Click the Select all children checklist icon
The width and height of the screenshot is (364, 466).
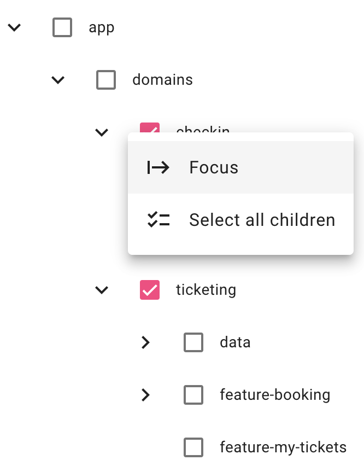[x=158, y=220]
